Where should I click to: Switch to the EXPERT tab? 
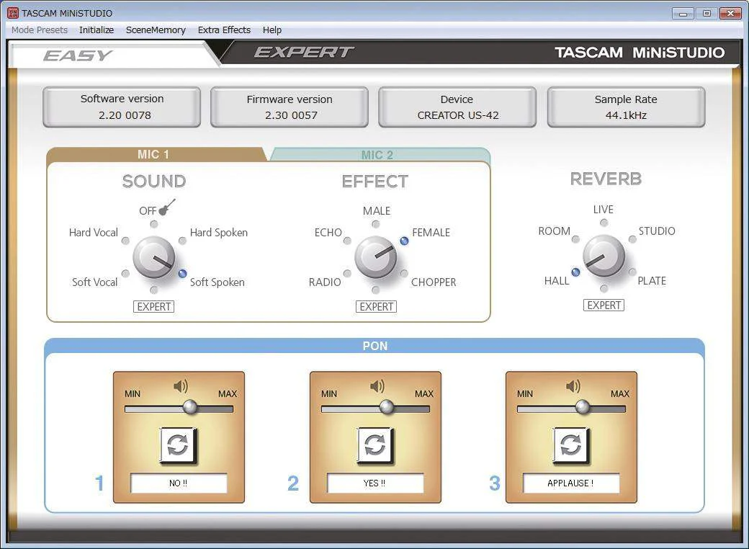pos(304,52)
